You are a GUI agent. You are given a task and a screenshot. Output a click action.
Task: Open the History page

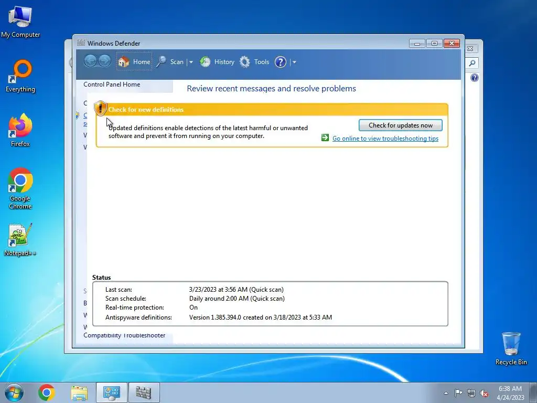point(217,62)
